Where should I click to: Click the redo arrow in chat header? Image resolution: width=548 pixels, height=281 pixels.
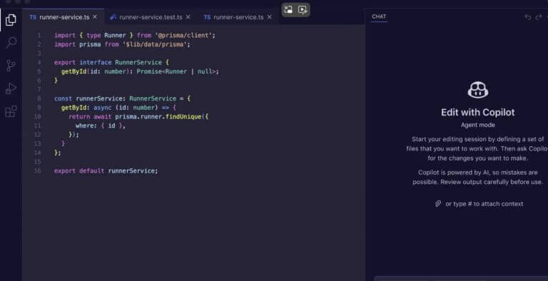(x=539, y=17)
